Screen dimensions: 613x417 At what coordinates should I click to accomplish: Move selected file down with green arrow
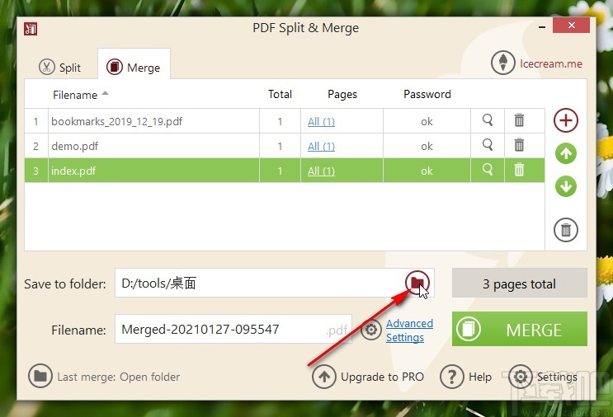pyautogui.click(x=566, y=186)
